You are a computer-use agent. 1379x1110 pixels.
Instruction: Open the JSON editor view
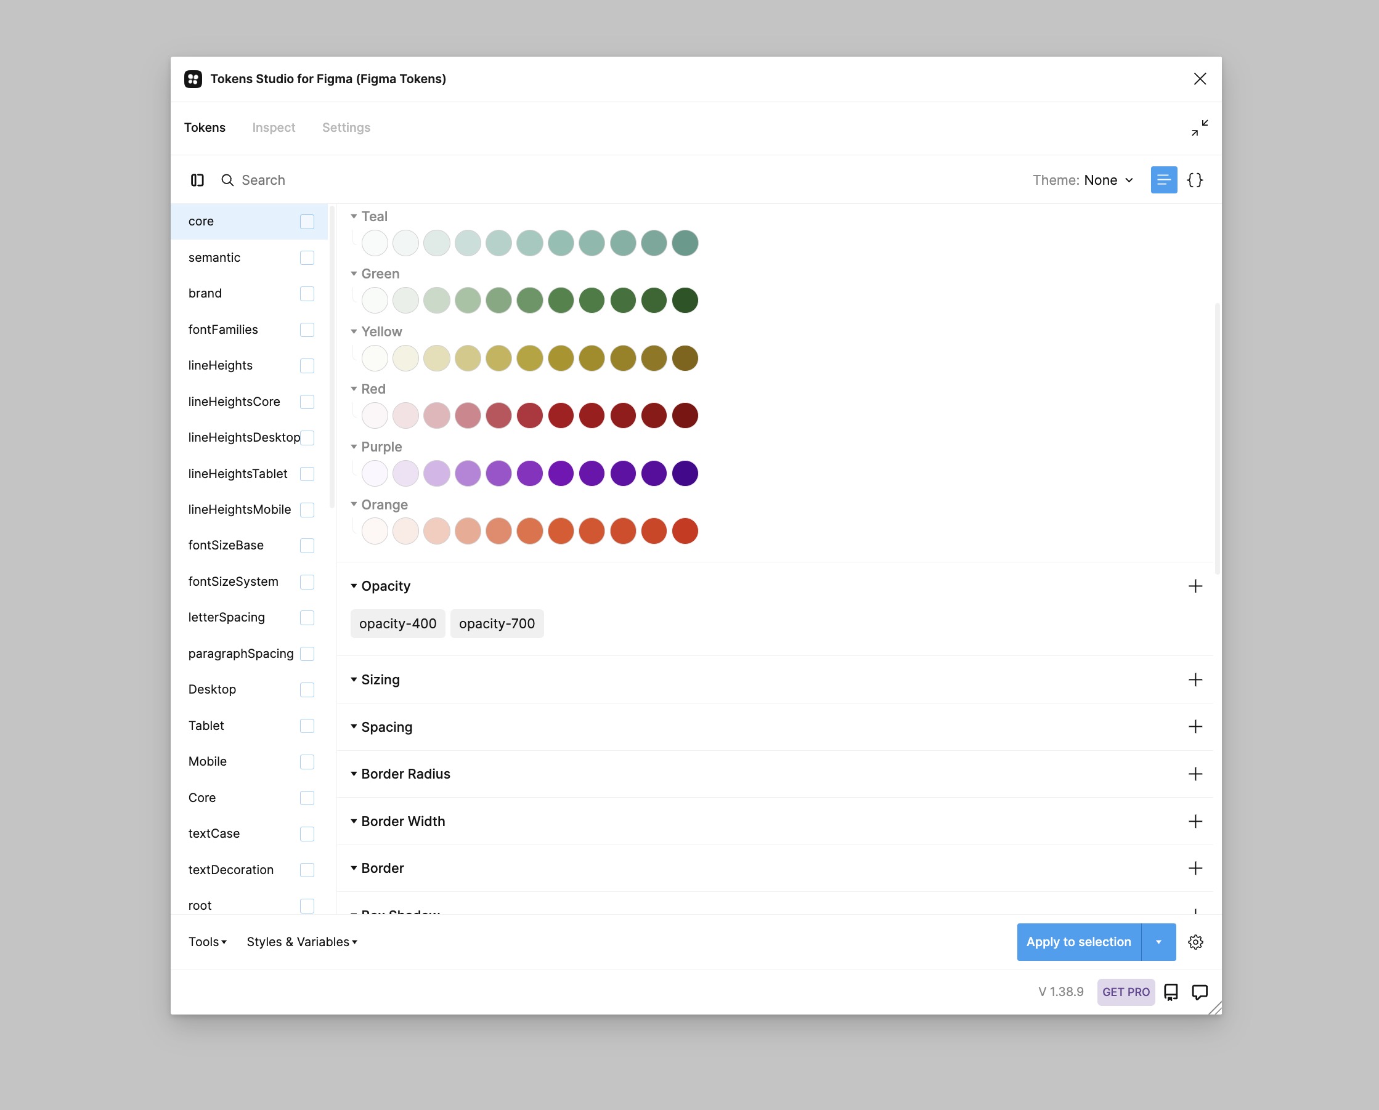(x=1195, y=180)
